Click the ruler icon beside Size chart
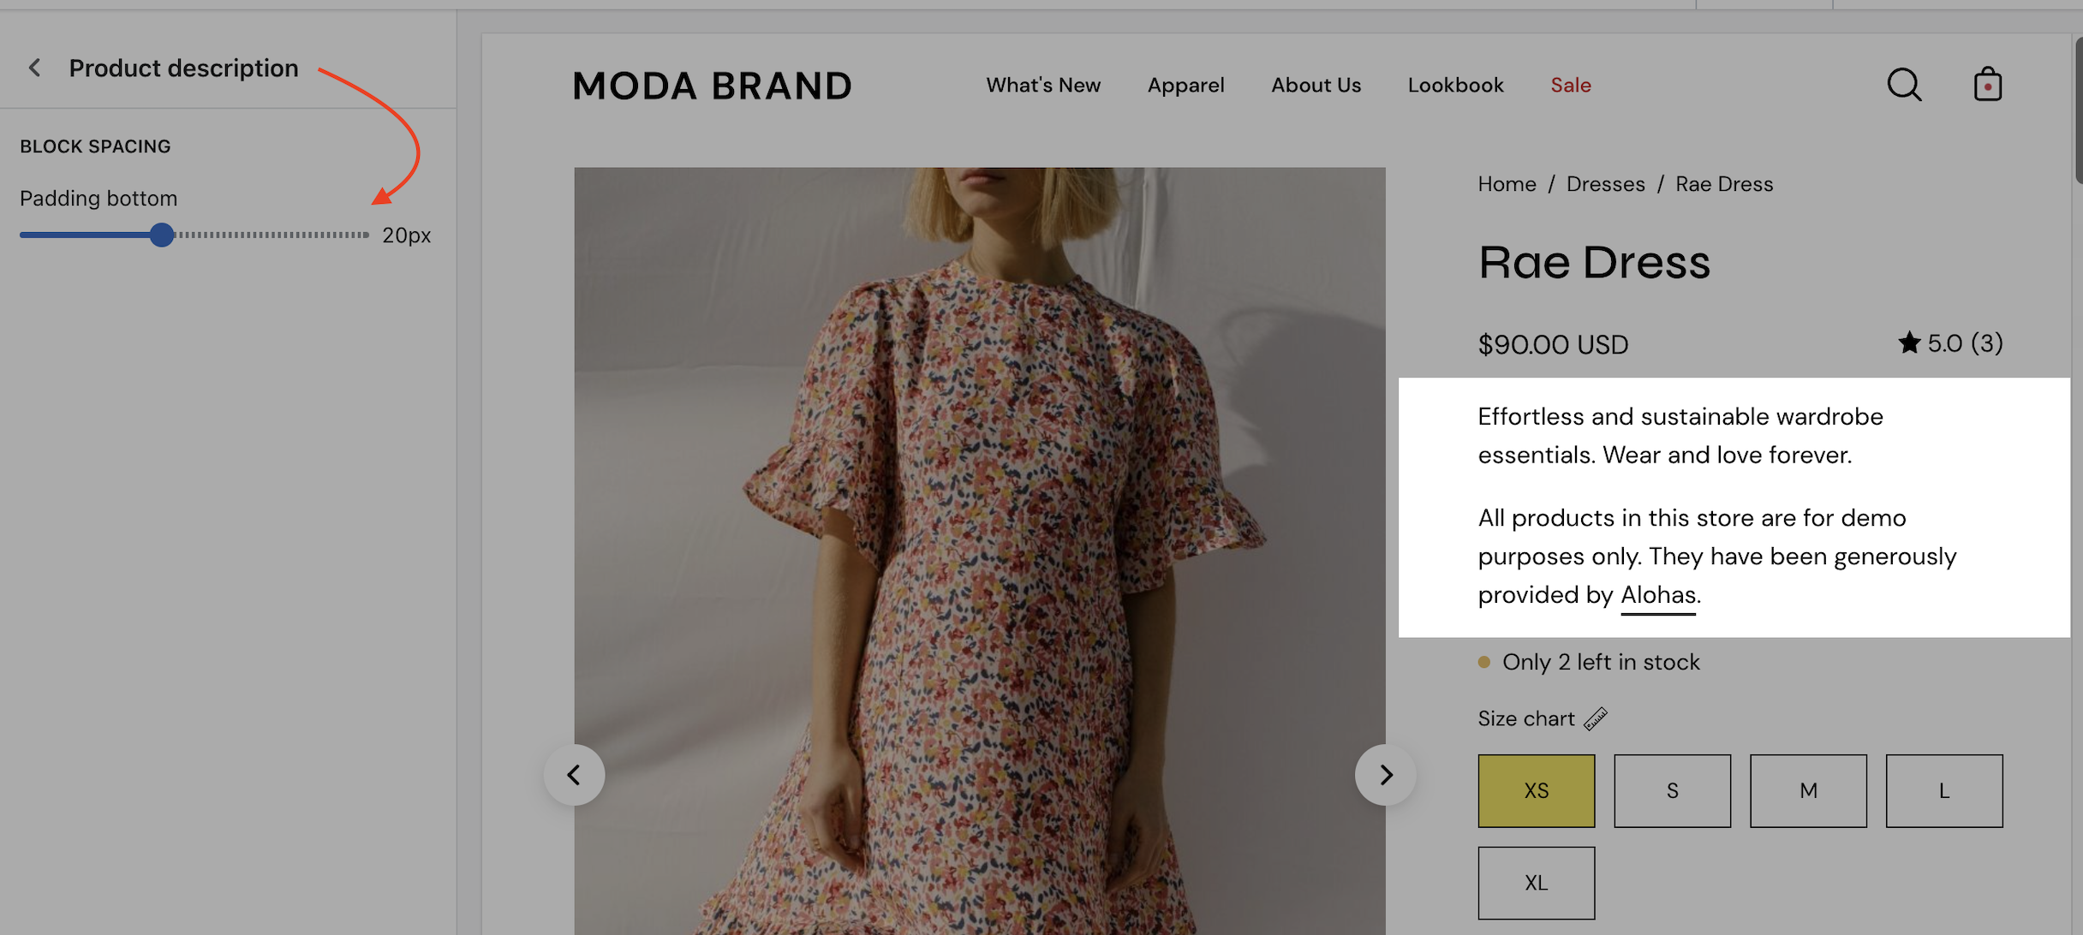2083x935 pixels. click(1596, 718)
